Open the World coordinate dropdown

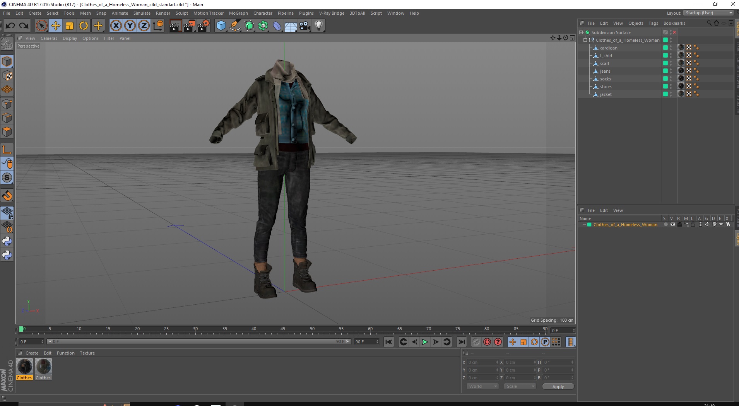pyautogui.click(x=482, y=386)
